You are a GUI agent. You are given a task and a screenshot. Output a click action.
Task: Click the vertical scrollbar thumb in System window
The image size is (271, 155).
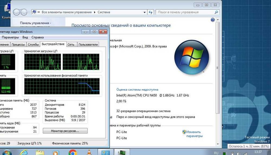(x=218, y=68)
